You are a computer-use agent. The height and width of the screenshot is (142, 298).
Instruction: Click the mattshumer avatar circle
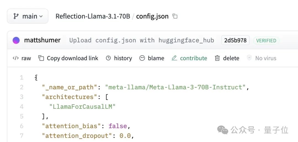(x=16, y=40)
